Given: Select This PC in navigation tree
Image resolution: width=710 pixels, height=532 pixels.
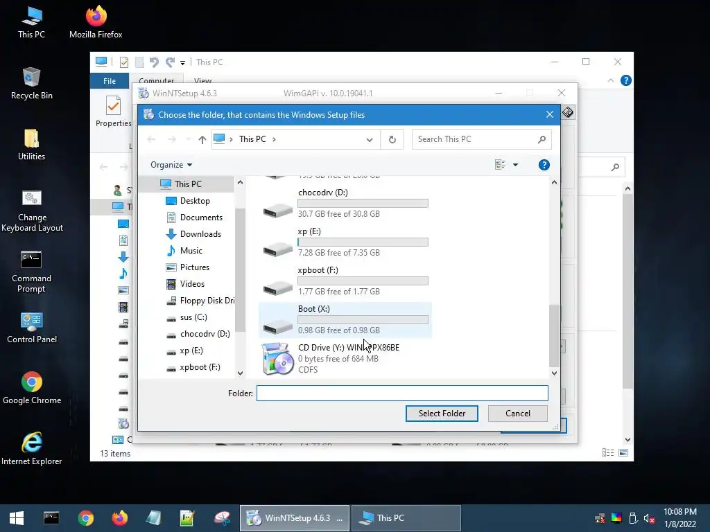Looking at the screenshot, I should coord(187,184).
